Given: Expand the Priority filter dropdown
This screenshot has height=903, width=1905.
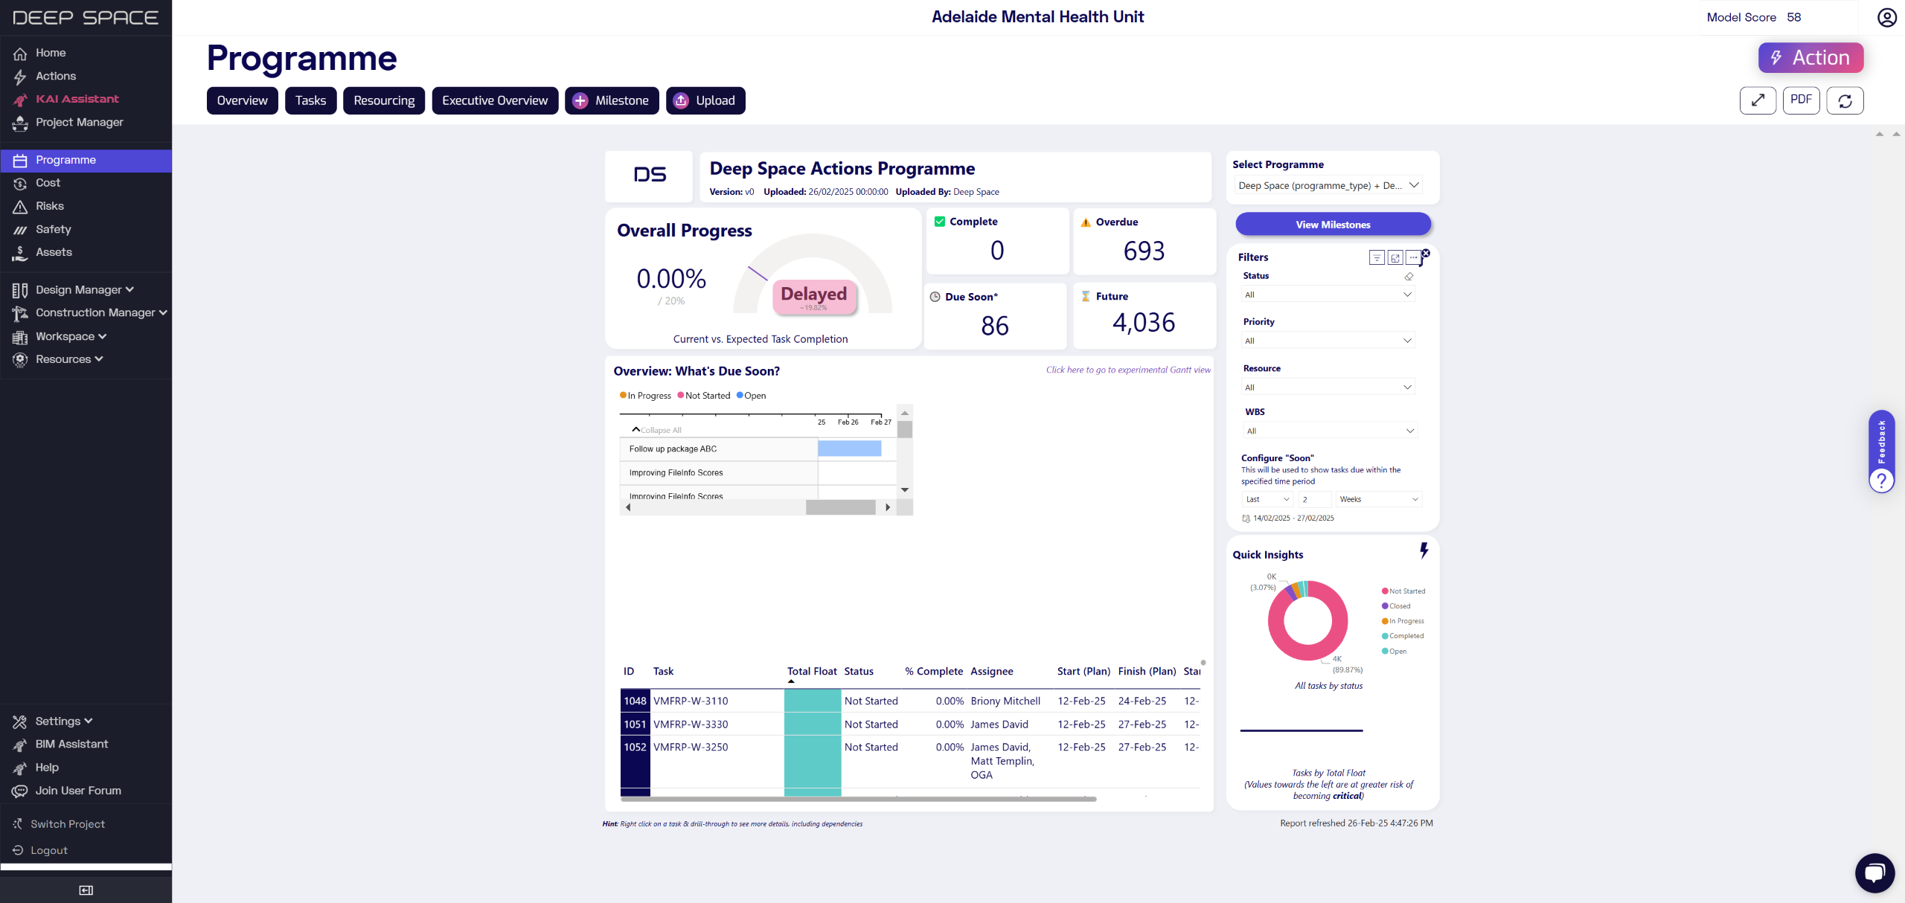Looking at the screenshot, I should pos(1328,341).
